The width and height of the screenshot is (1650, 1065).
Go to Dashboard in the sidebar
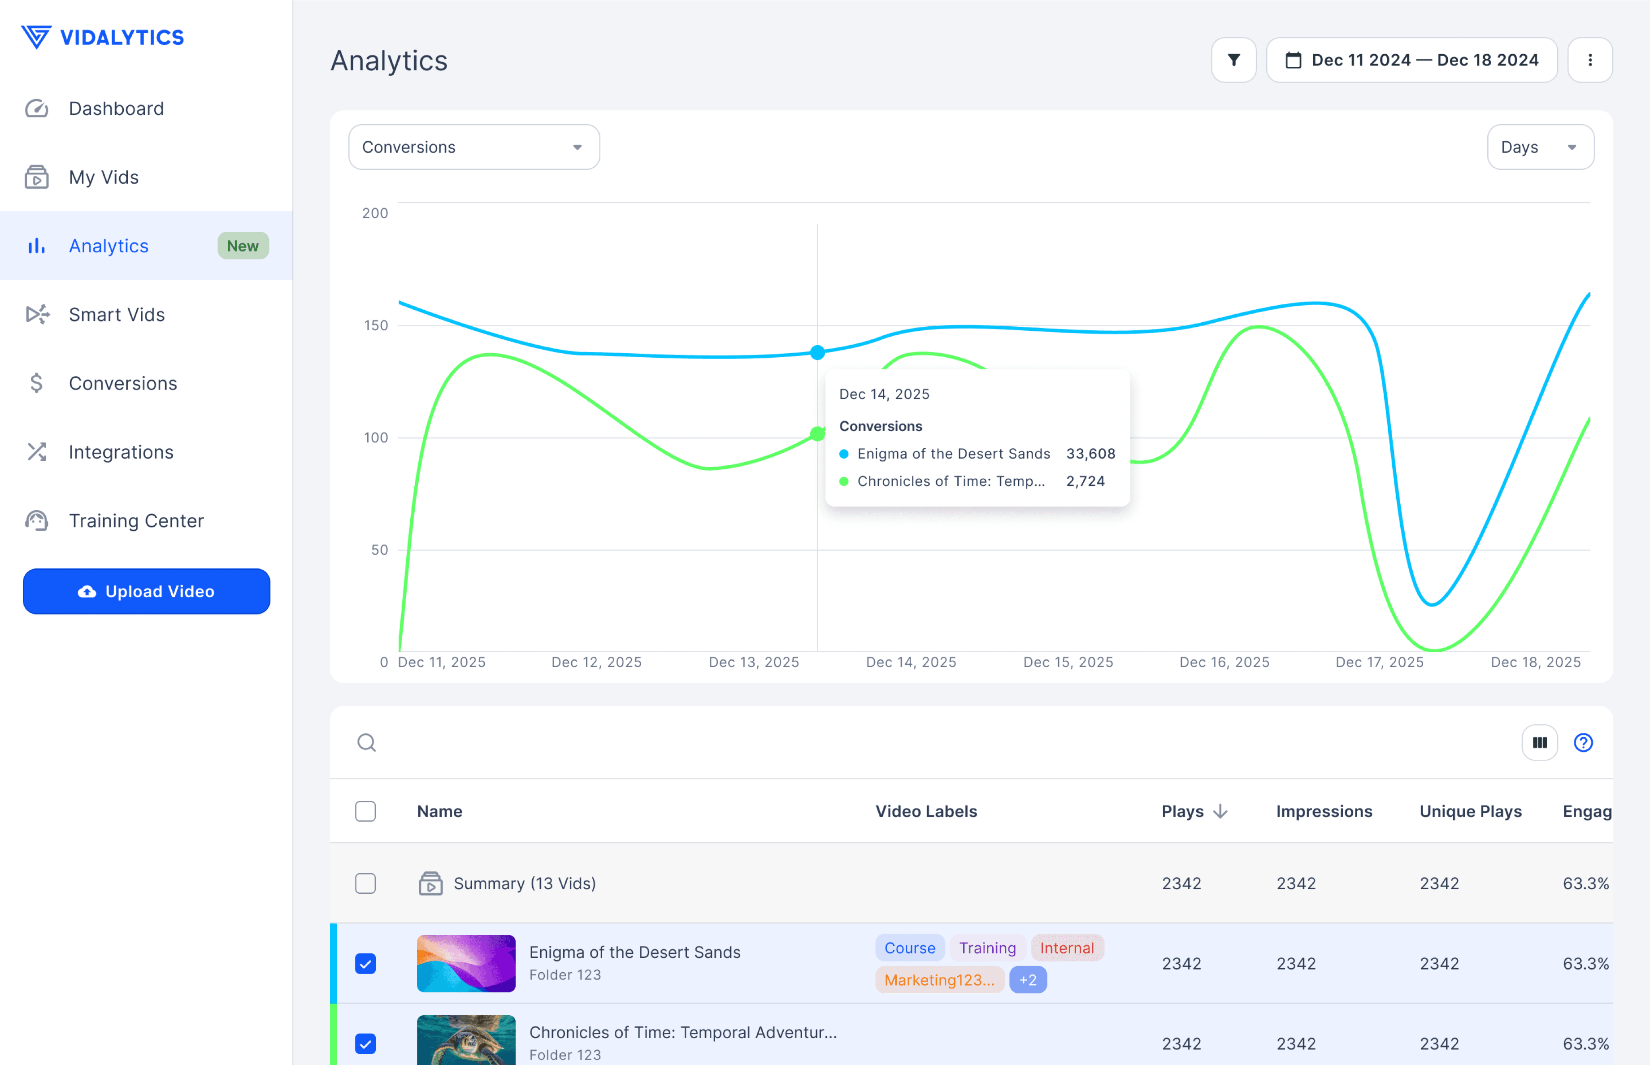[x=146, y=108]
